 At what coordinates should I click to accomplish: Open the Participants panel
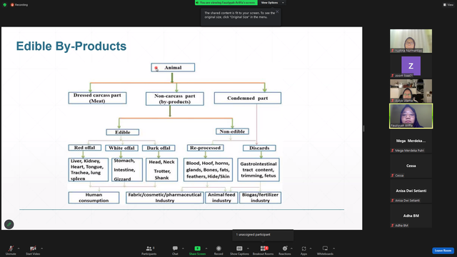point(149,250)
